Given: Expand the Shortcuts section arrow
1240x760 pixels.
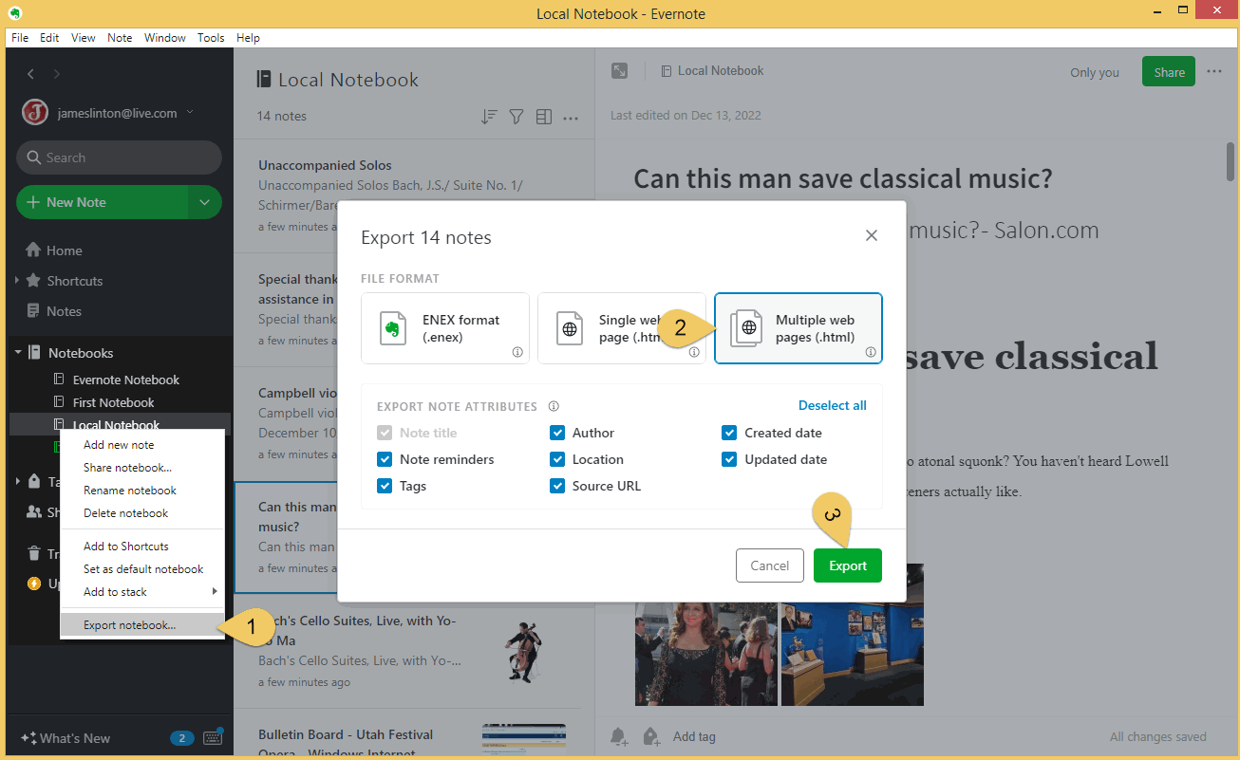Looking at the screenshot, I should coord(16,281).
